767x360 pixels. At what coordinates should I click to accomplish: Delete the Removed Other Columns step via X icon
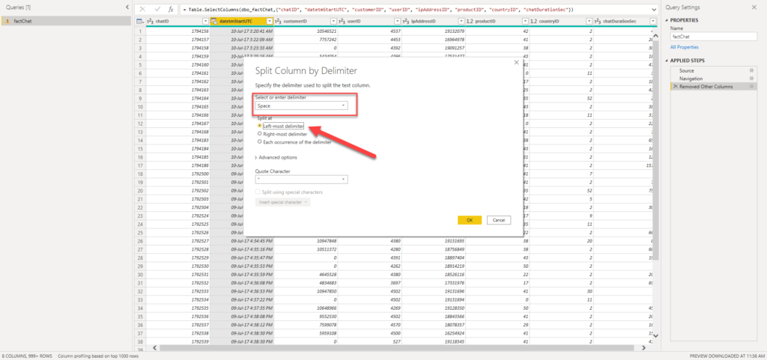click(676, 87)
